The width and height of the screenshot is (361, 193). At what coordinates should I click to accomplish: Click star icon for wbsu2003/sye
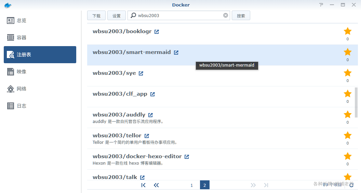pos(347,73)
